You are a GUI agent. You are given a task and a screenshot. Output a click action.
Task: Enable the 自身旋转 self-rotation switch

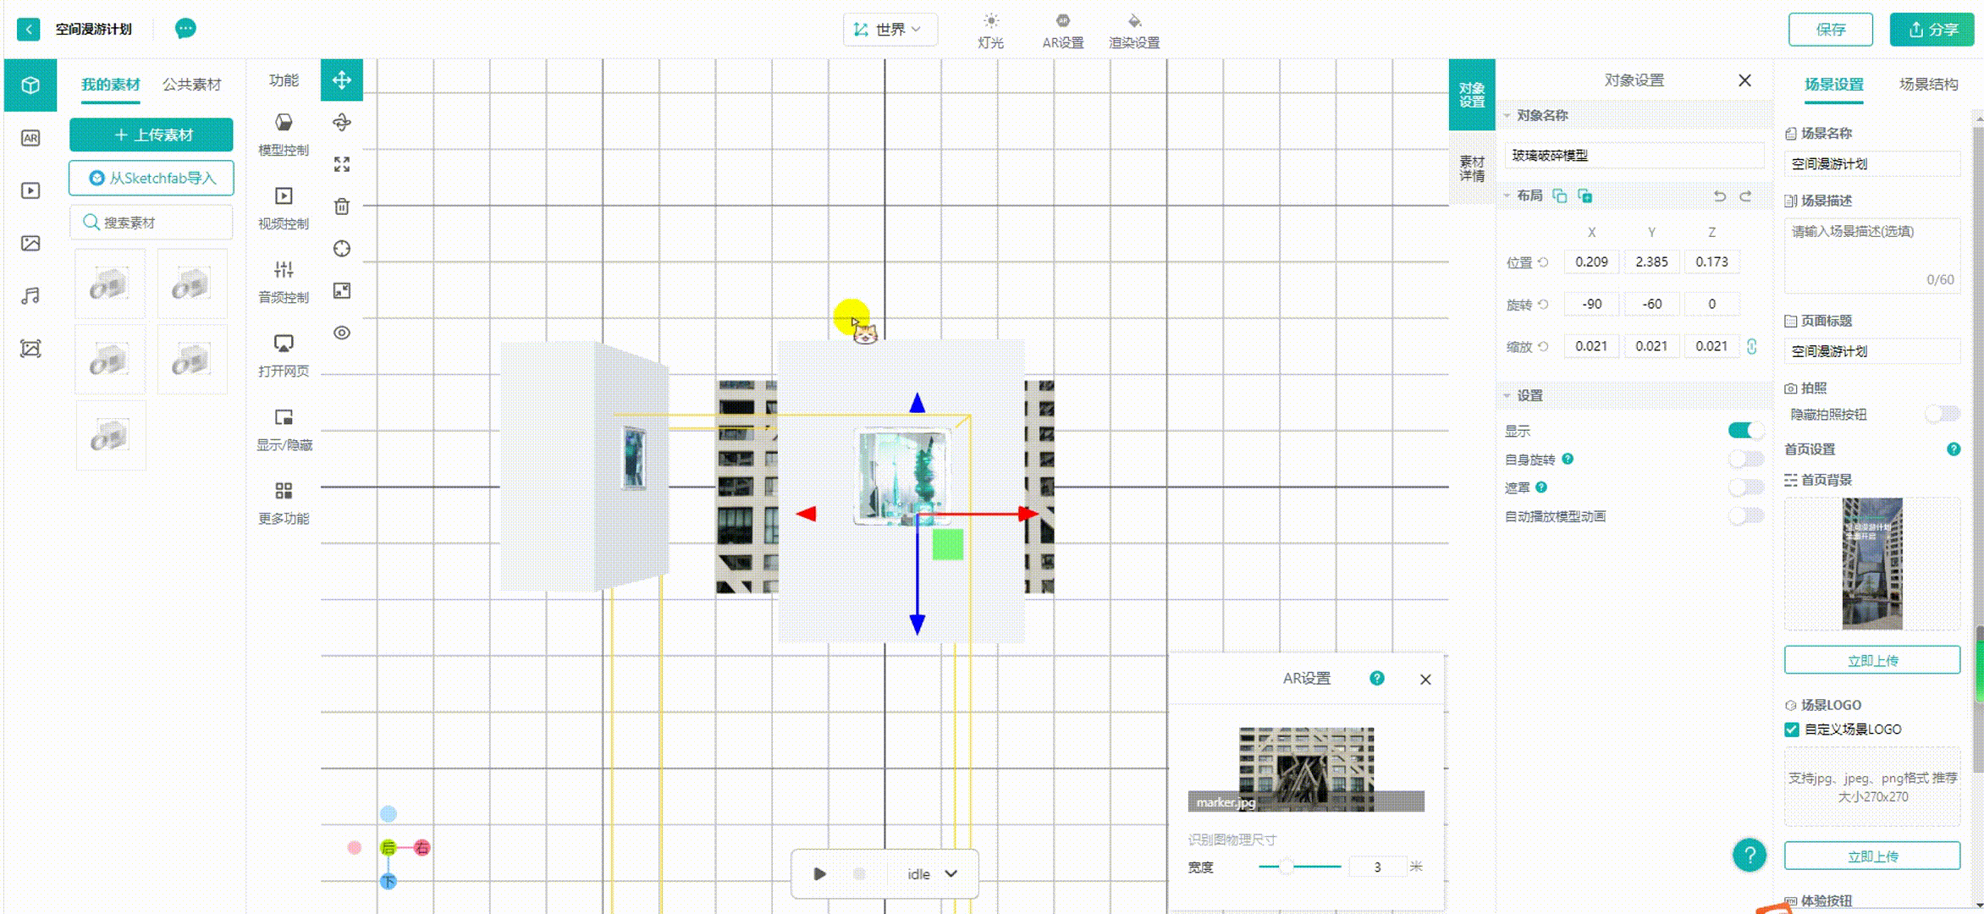pos(1745,460)
